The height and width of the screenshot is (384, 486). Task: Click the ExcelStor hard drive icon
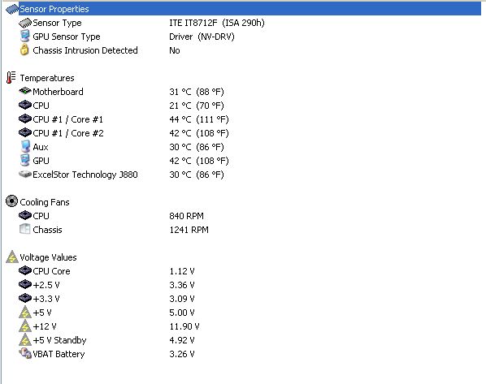point(25,174)
